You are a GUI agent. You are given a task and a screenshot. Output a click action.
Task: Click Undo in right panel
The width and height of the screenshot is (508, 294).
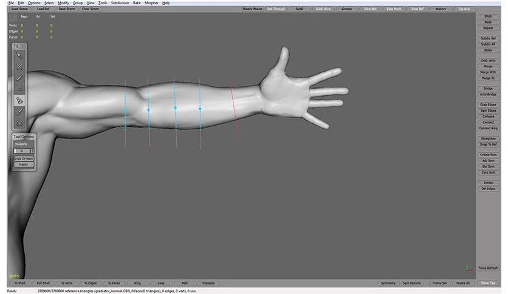click(488, 16)
